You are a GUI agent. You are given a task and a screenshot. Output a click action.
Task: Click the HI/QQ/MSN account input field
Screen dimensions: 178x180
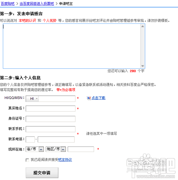click(57, 99)
